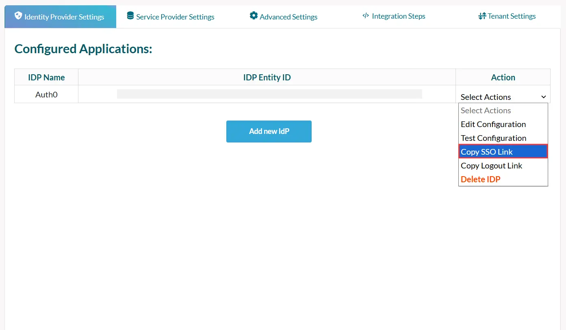566x330 pixels.
Task: Click the greyed Select Actions placeholder option
Action: [x=486, y=110]
